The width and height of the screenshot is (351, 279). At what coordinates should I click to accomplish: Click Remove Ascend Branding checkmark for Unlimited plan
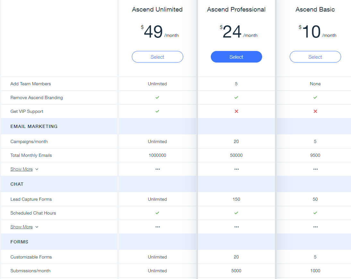(x=157, y=97)
